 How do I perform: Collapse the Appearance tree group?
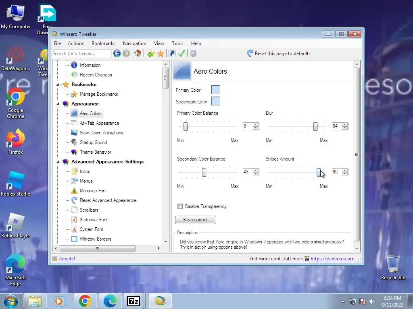click(58, 104)
